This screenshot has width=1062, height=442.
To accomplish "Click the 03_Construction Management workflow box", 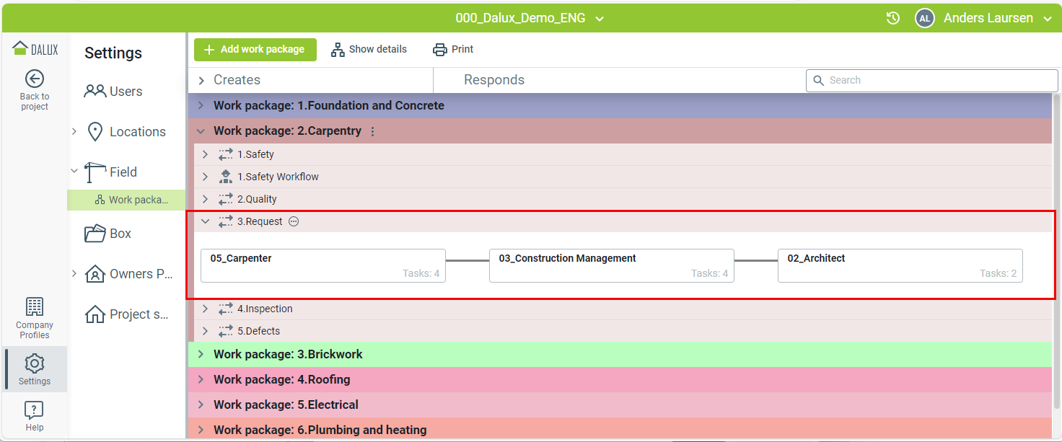I will (x=611, y=265).
